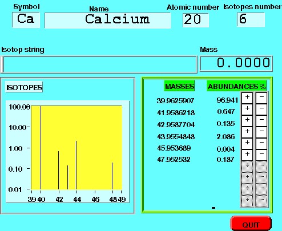
Task: Click plus button for mass 43.9554848
Action: pyautogui.click(x=247, y=132)
